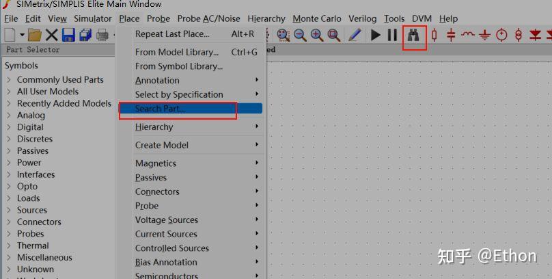The image size is (552, 279).
Task: Click the Zoom in magnifier icon
Action: click(317, 35)
